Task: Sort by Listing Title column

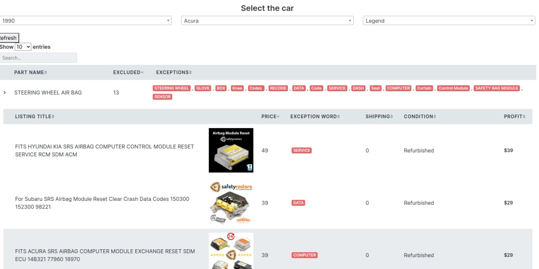Action: click(35, 116)
